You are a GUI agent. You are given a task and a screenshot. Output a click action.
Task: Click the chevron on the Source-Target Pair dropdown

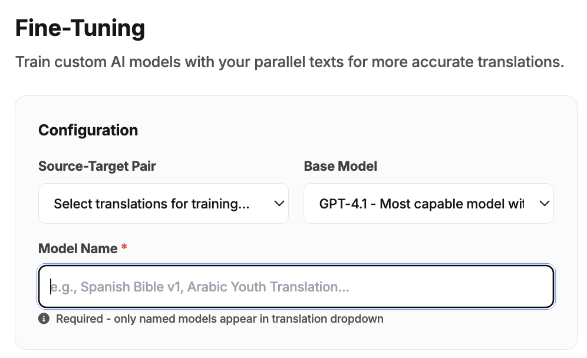click(x=278, y=203)
